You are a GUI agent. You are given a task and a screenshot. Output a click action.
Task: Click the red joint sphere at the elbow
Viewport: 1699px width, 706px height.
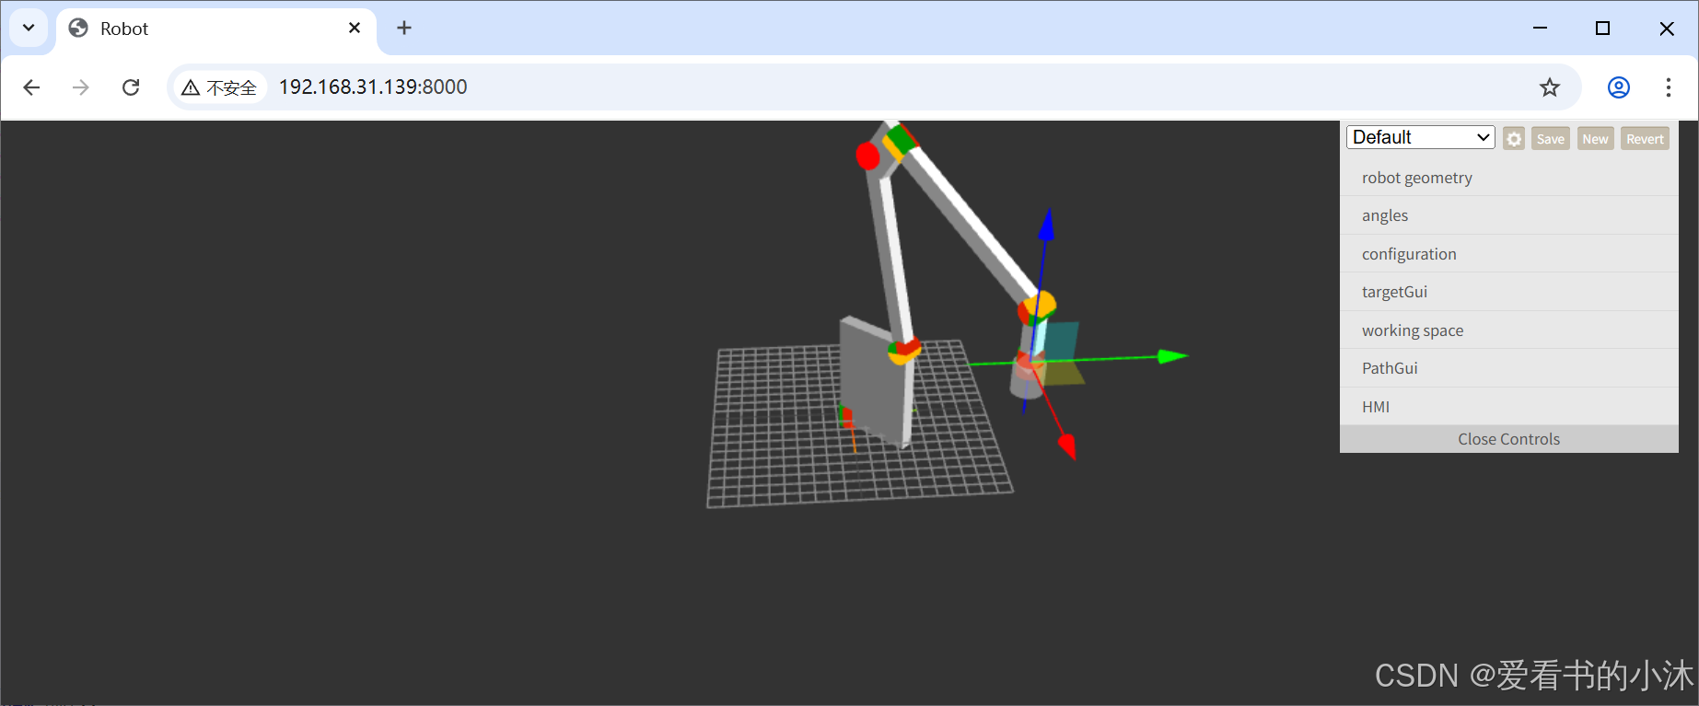(x=867, y=156)
